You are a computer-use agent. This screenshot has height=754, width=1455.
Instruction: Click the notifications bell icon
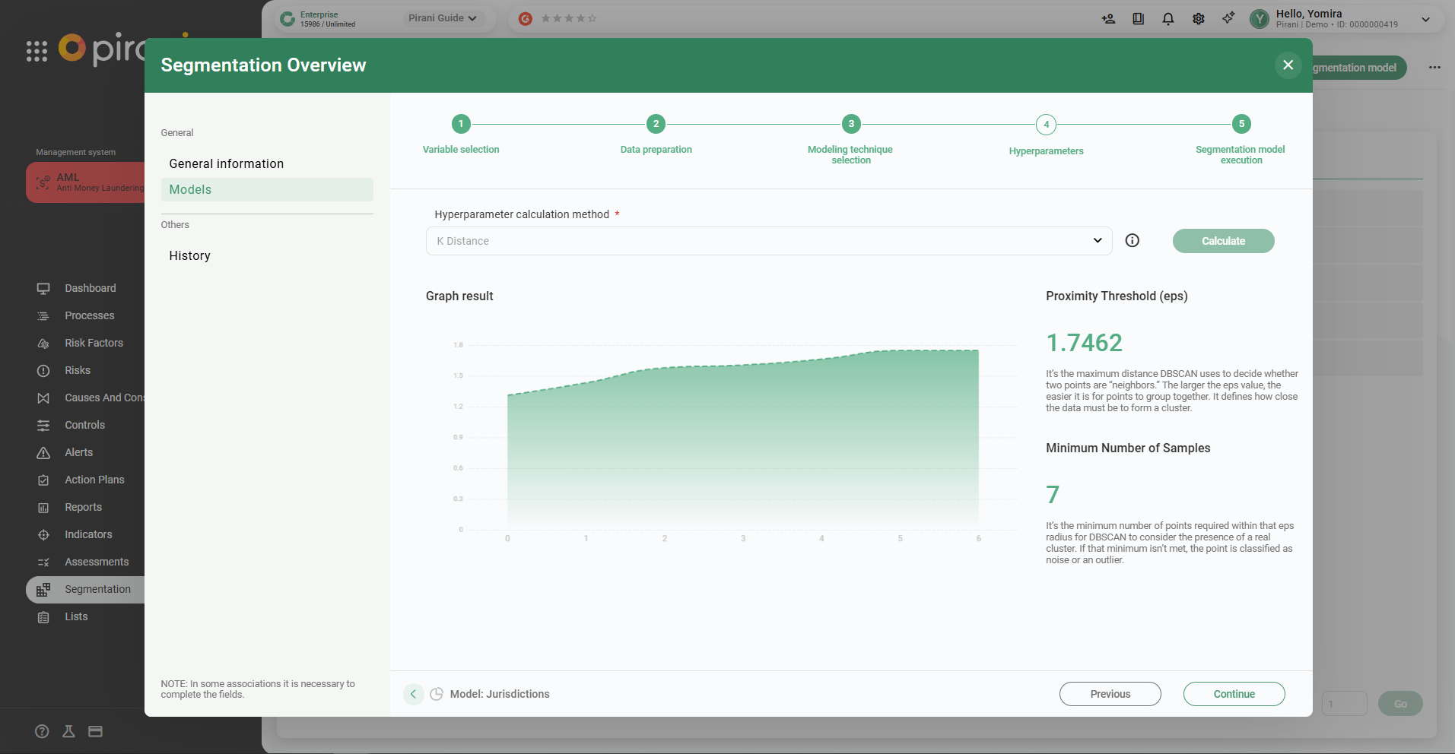1168,19
